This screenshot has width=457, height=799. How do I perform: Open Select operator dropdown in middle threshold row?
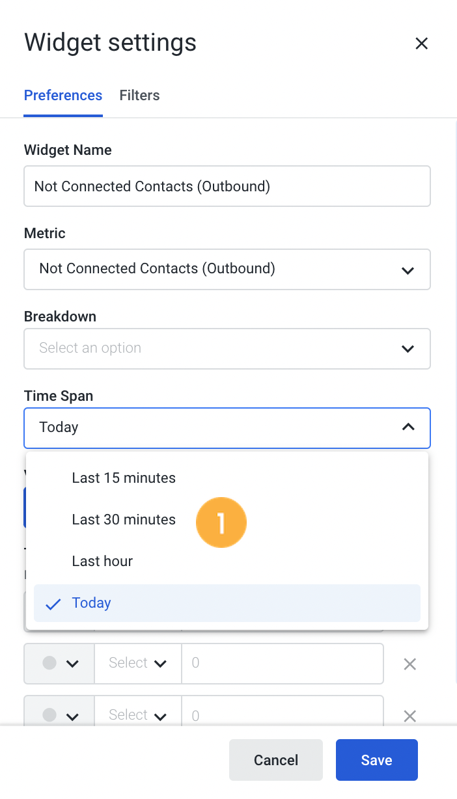[138, 664]
